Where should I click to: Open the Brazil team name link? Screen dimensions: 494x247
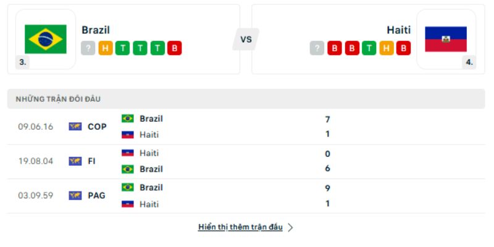tap(96, 30)
